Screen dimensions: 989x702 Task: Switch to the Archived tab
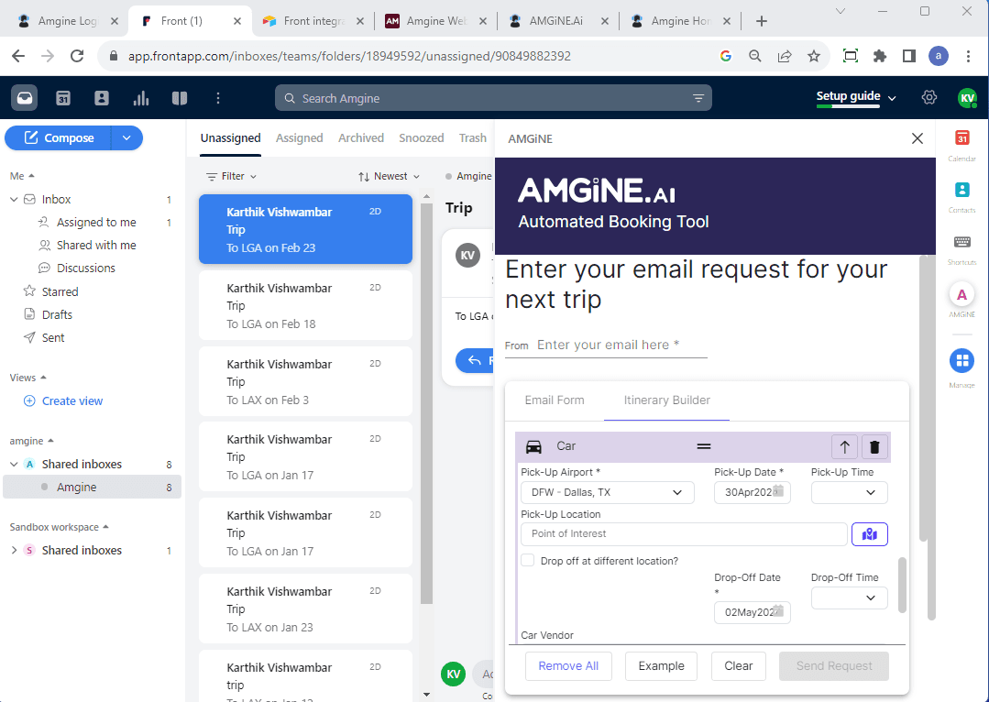click(x=361, y=138)
